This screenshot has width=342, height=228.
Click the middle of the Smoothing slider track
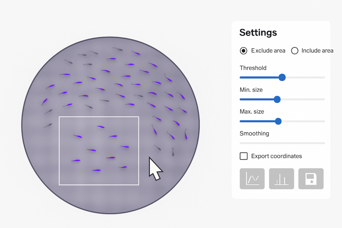(x=282, y=143)
